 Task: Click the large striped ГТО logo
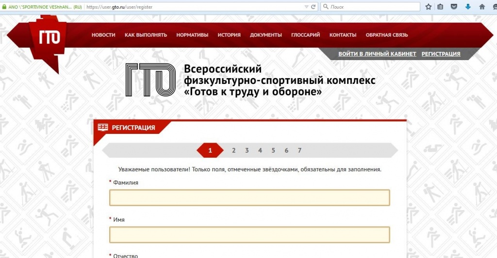click(150, 80)
